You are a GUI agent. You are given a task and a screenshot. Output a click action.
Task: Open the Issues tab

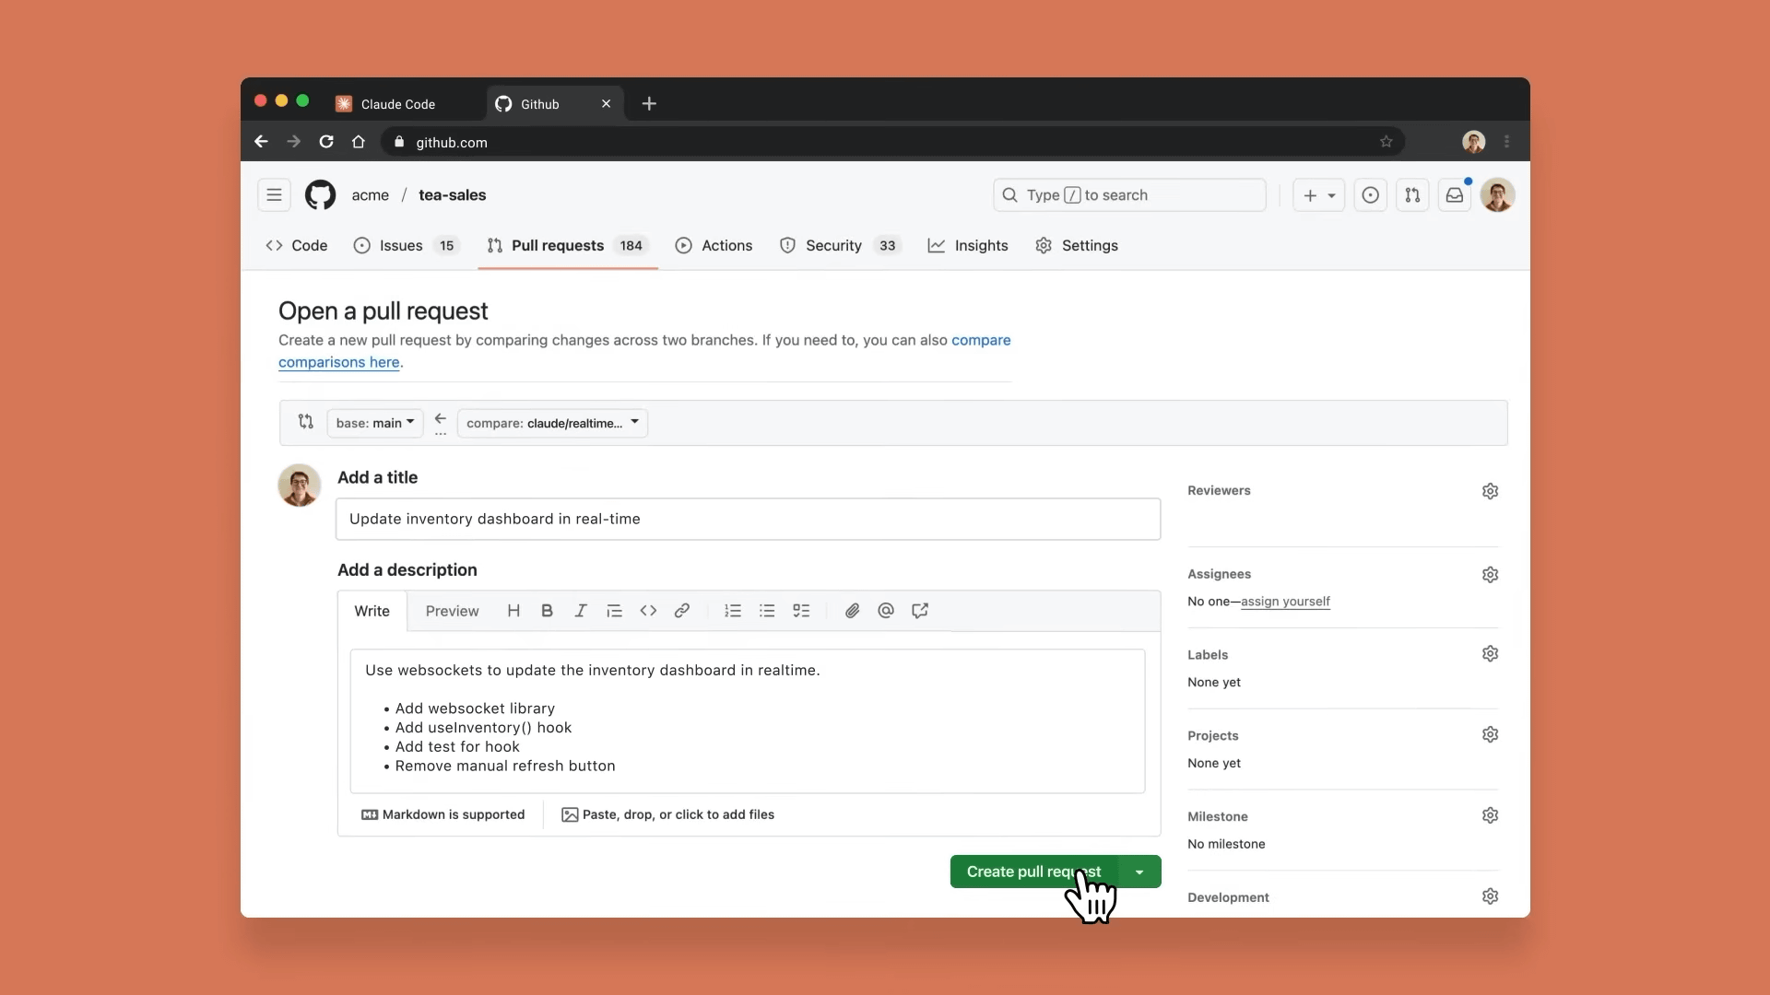tap(403, 246)
